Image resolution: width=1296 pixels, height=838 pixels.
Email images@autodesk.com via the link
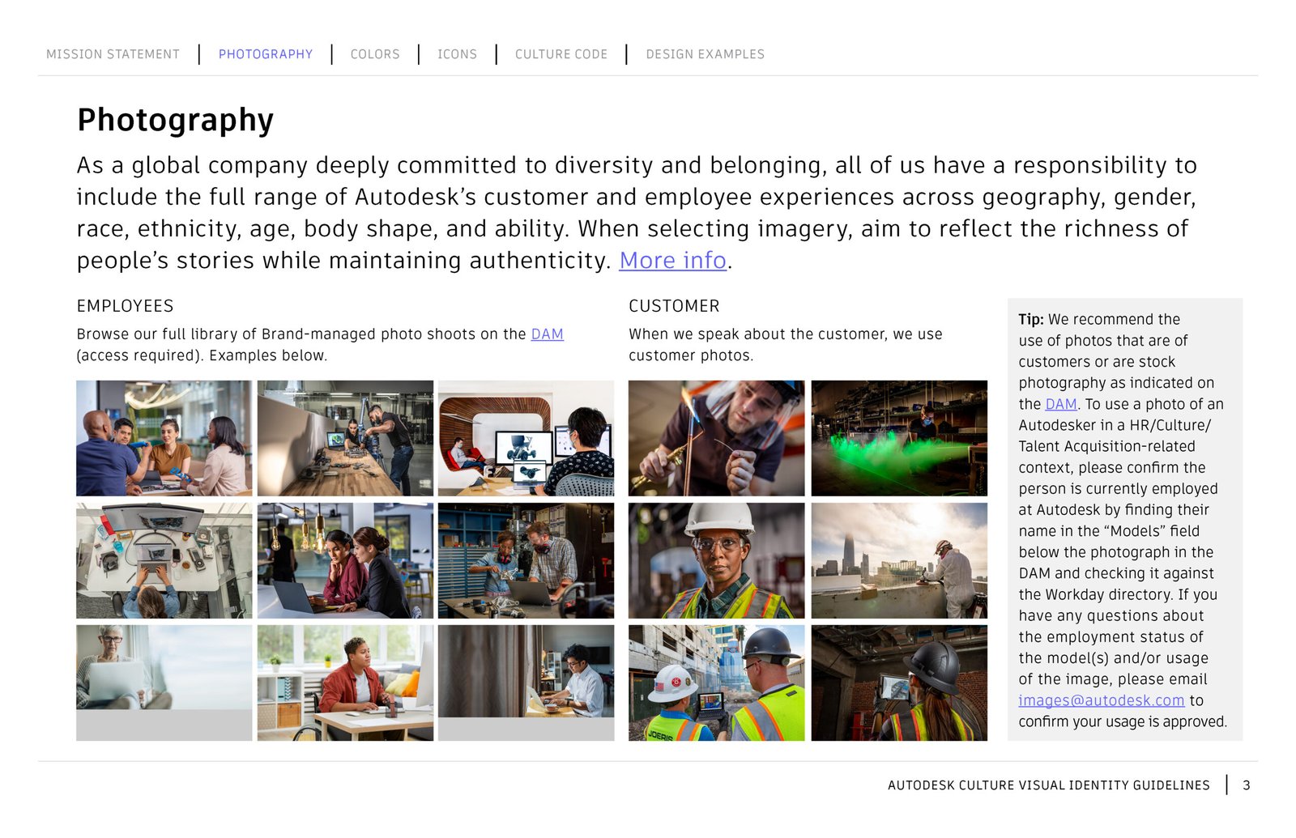[1101, 700]
